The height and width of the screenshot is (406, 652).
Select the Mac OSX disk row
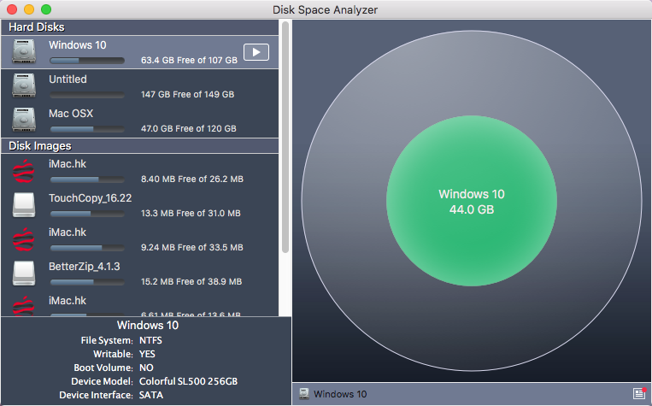pyautogui.click(x=140, y=121)
